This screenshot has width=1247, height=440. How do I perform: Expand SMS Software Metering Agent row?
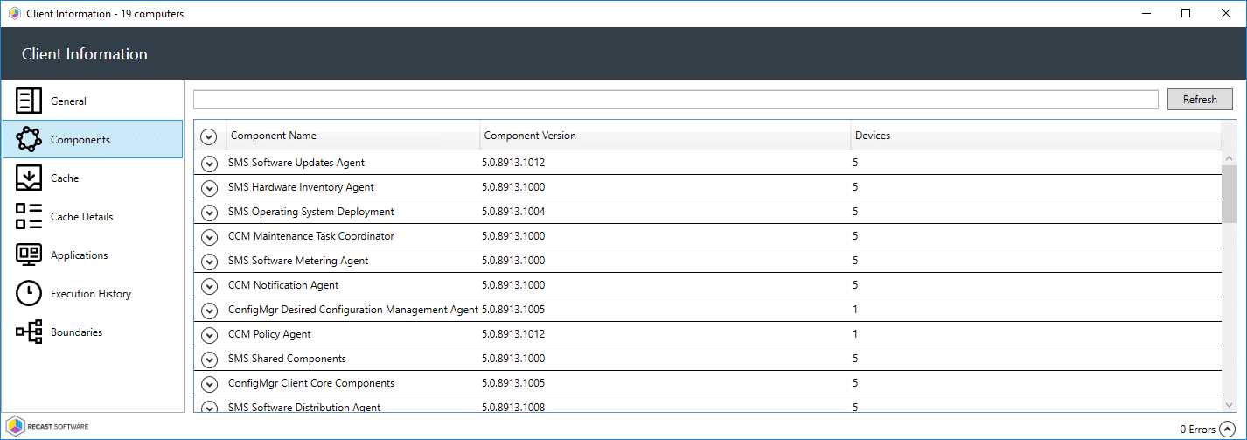208,261
